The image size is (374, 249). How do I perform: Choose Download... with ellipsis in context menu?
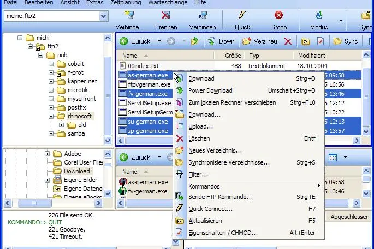pyautogui.click(x=248, y=114)
